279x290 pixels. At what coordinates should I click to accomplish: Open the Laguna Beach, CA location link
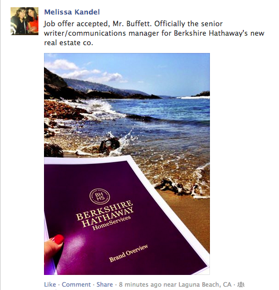tap(205, 284)
